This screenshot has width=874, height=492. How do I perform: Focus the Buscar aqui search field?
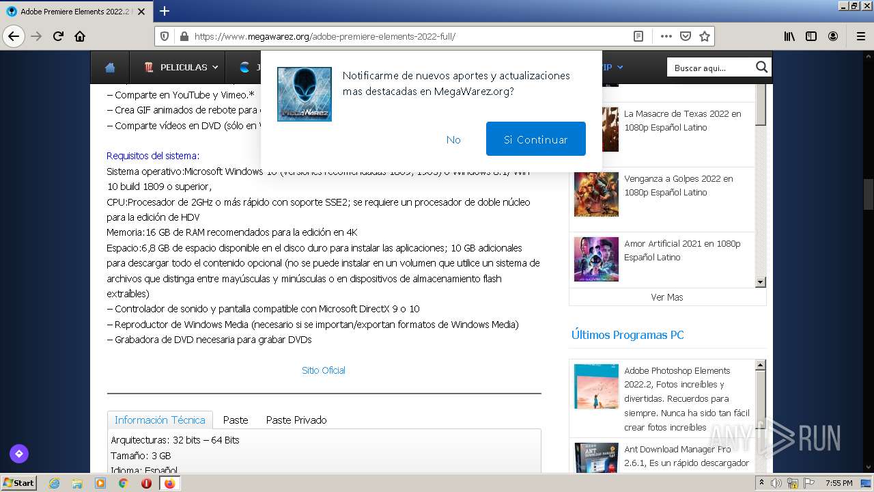point(710,68)
